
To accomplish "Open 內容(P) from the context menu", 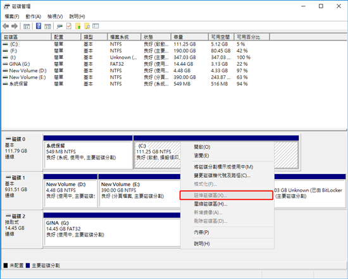I will tap(227, 232).
